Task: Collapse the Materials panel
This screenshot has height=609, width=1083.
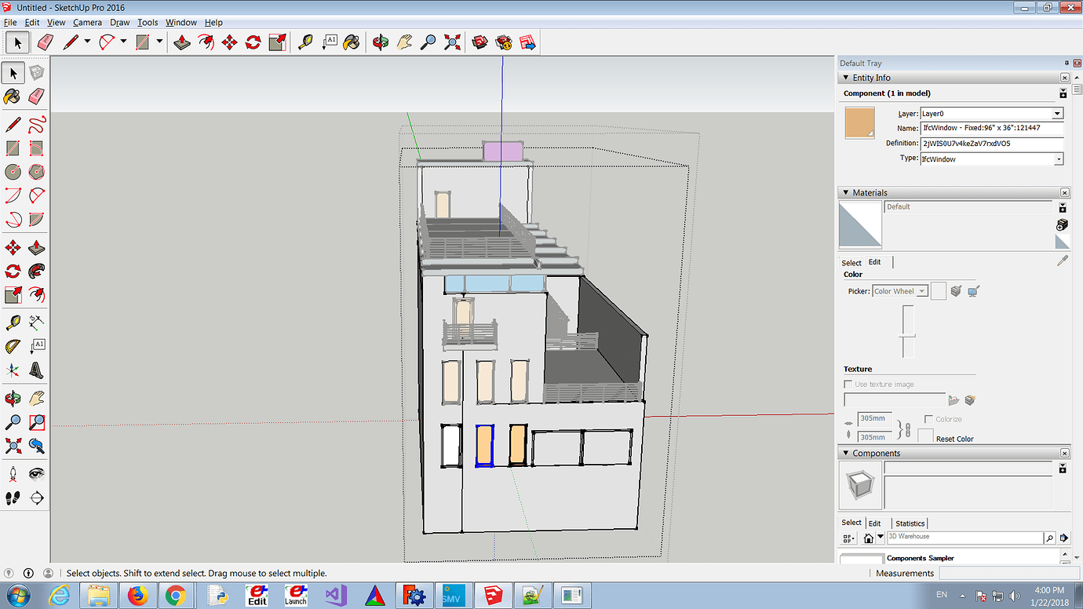Action: click(845, 192)
